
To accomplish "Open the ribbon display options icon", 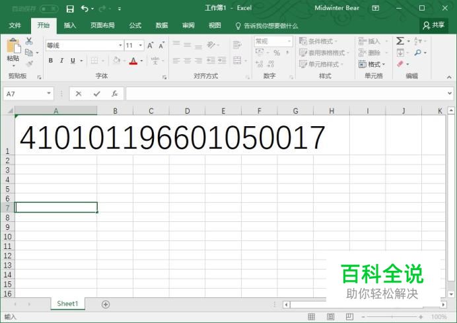I will pos(376,8).
